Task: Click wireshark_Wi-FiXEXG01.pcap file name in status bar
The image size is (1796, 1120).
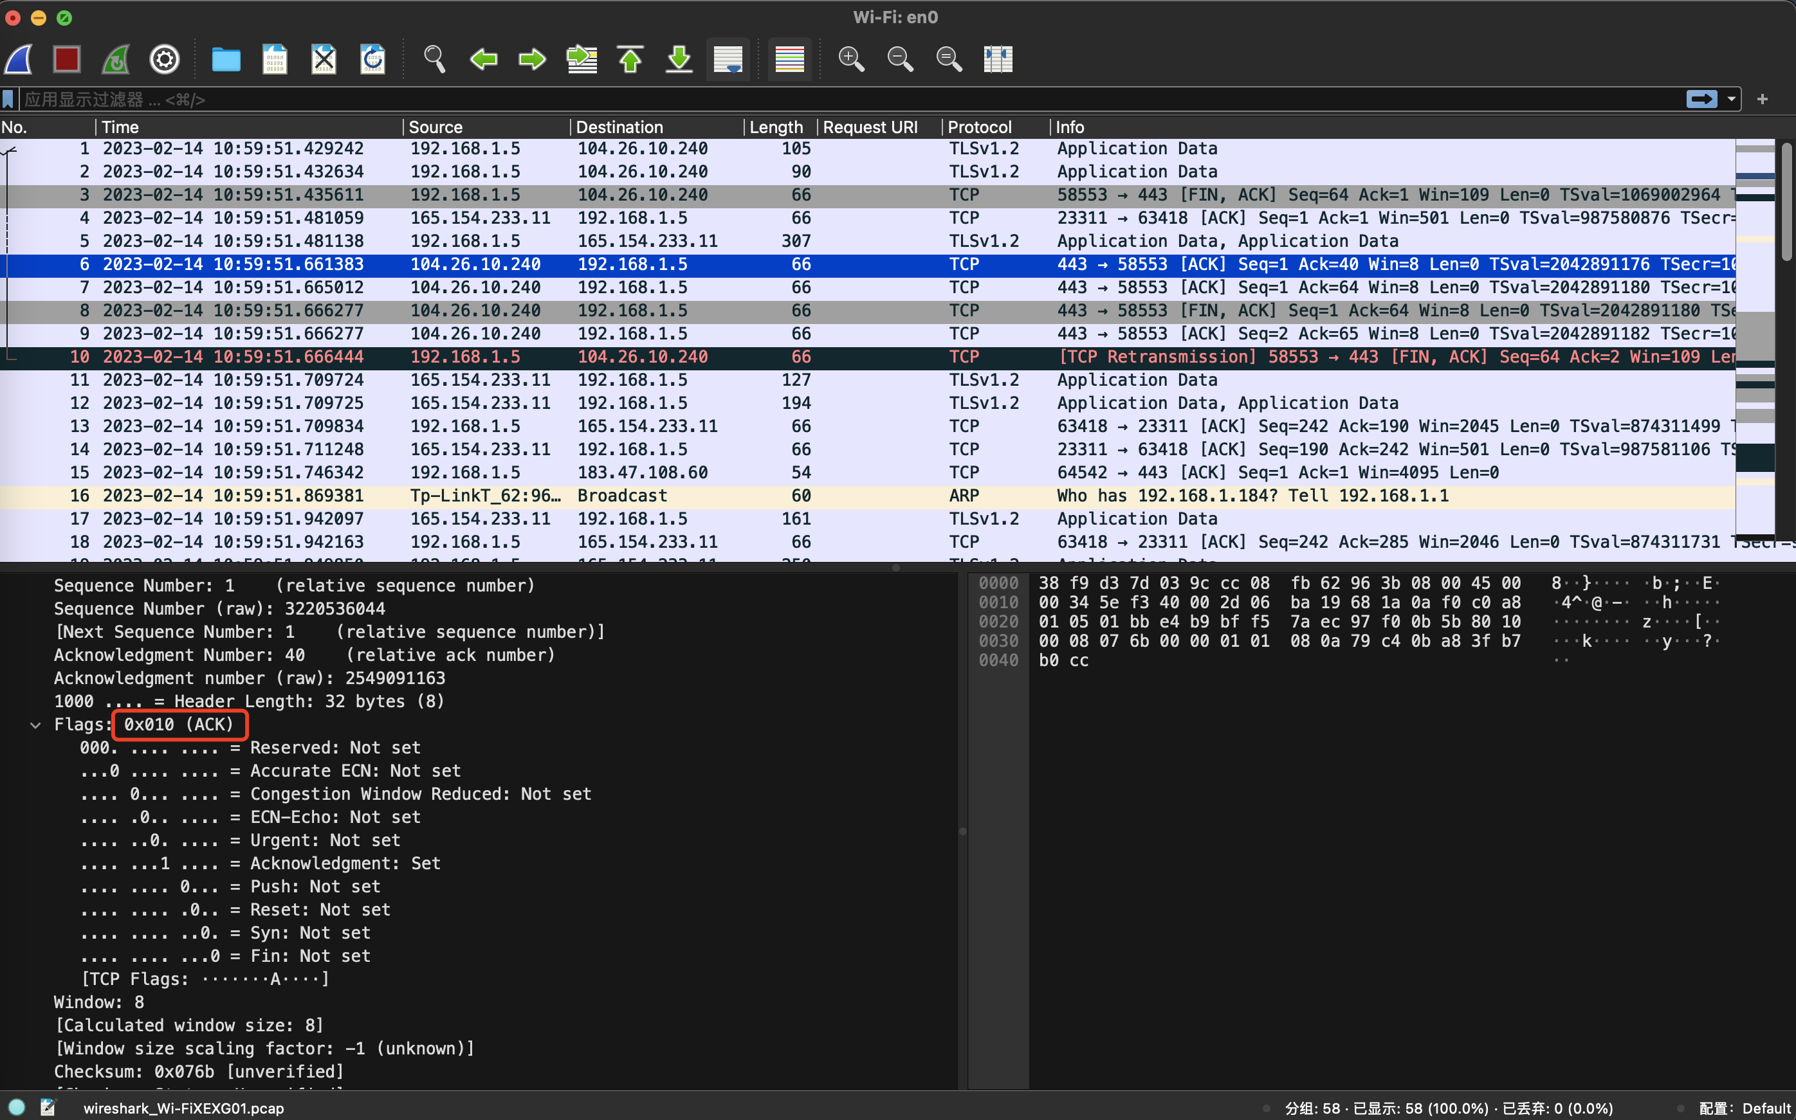Action: [184, 1108]
